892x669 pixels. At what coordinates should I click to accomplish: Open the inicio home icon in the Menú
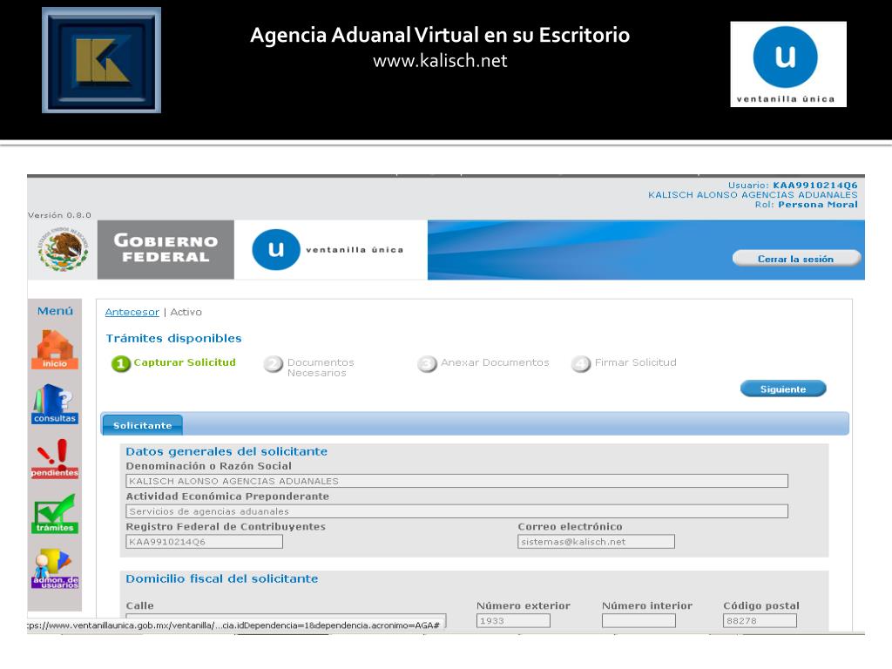pyautogui.click(x=55, y=349)
